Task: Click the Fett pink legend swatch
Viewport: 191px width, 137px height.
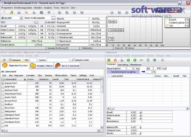Action: 167,25
